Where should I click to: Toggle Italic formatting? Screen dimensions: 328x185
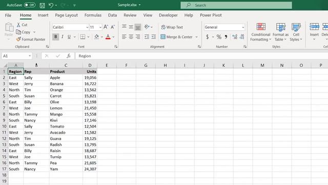[63, 36]
